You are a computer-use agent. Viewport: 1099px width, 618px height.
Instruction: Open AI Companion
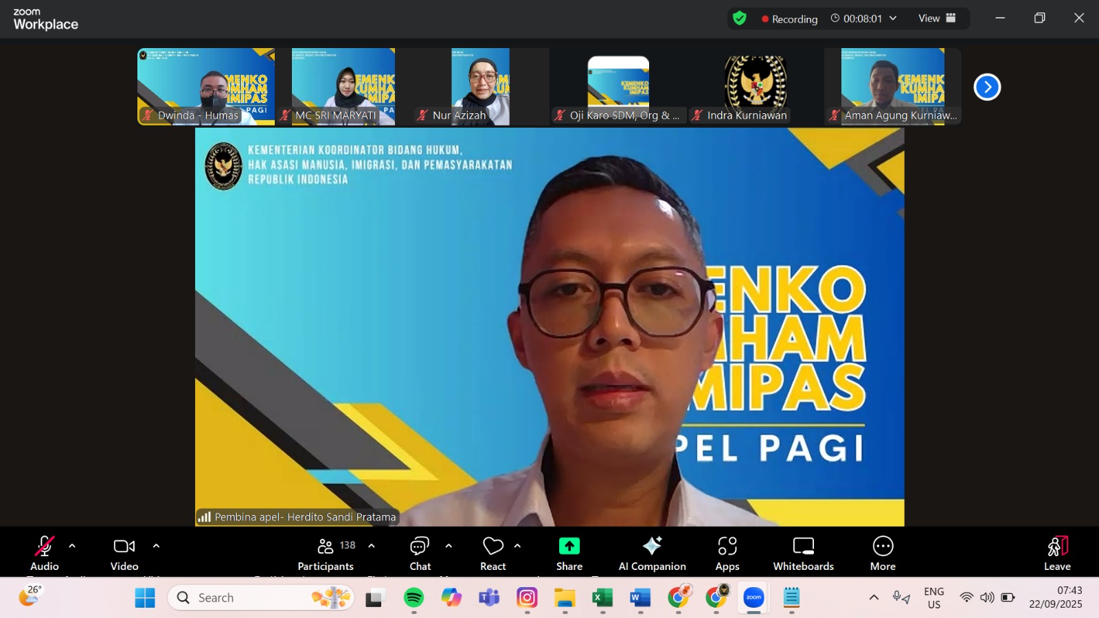pyautogui.click(x=652, y=553)
